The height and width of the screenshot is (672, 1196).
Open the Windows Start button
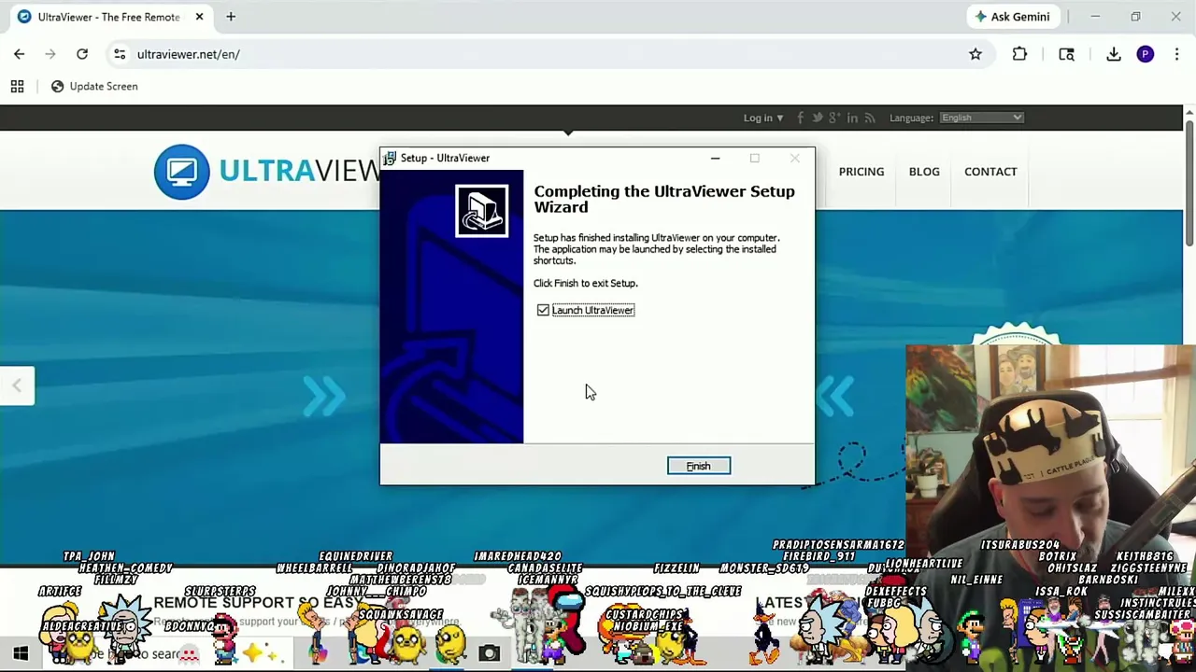20,653
